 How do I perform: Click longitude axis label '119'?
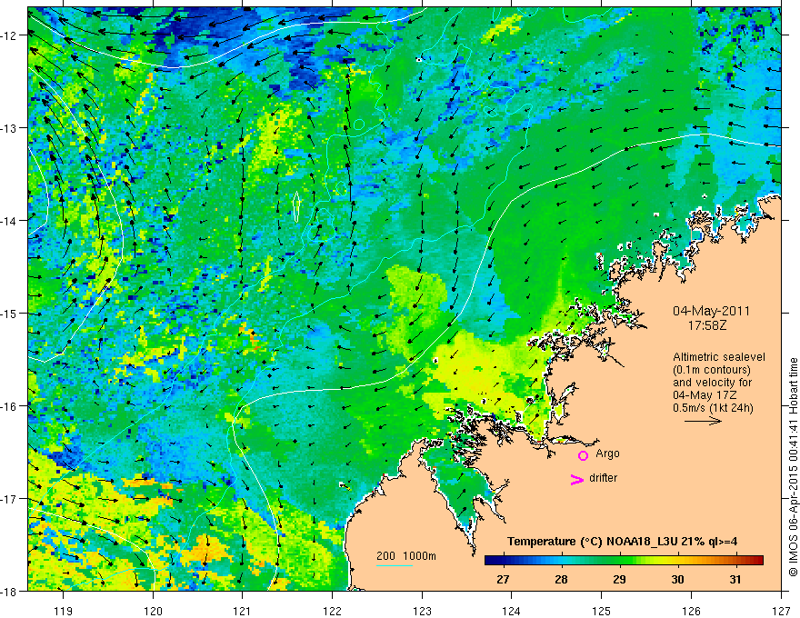tap(64, 611)
